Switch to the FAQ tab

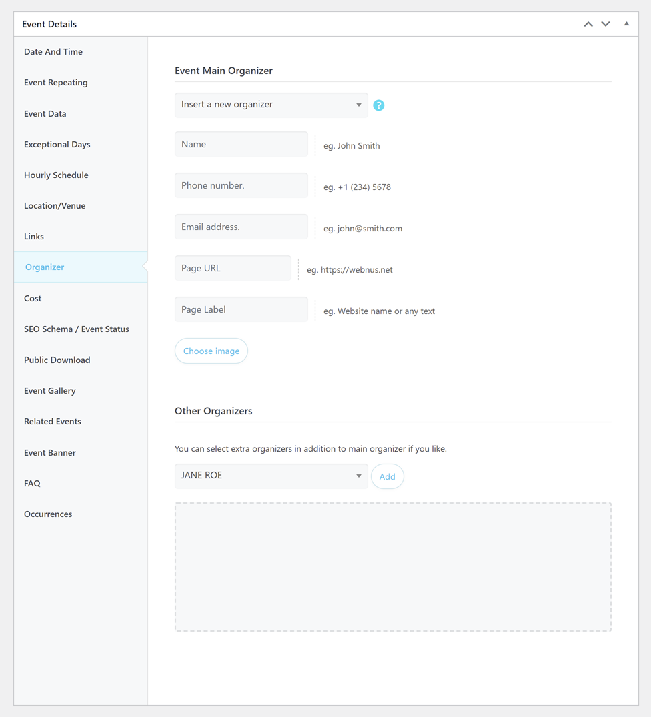(x=32, y=484)
